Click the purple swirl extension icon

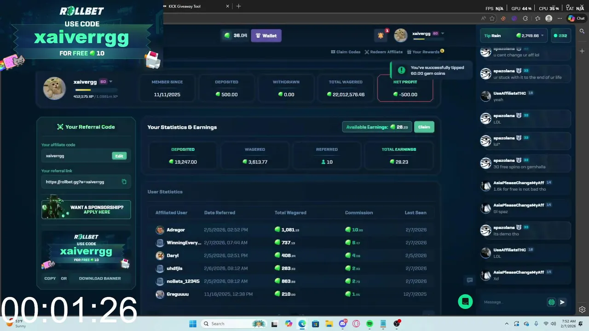coord(514,18)
